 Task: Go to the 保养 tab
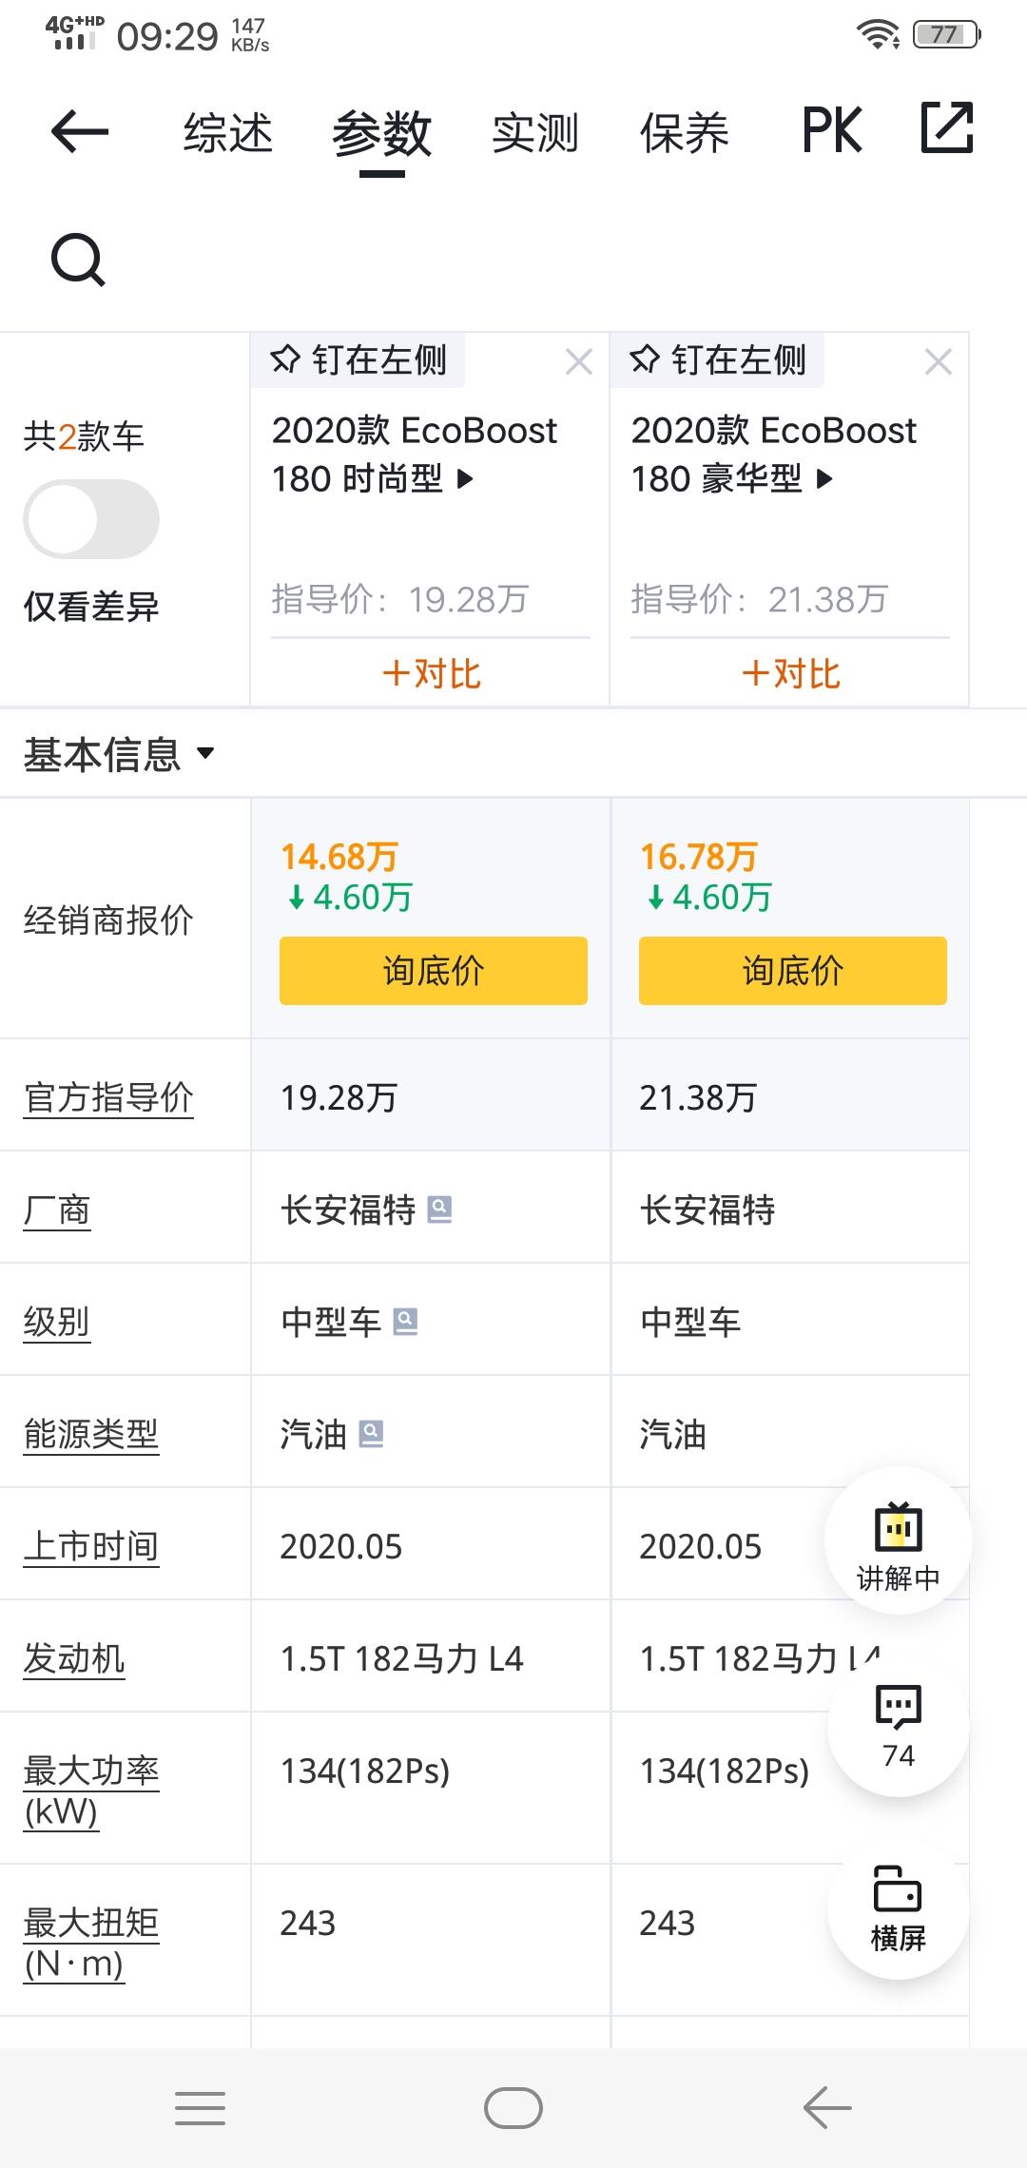pos(685,132)
